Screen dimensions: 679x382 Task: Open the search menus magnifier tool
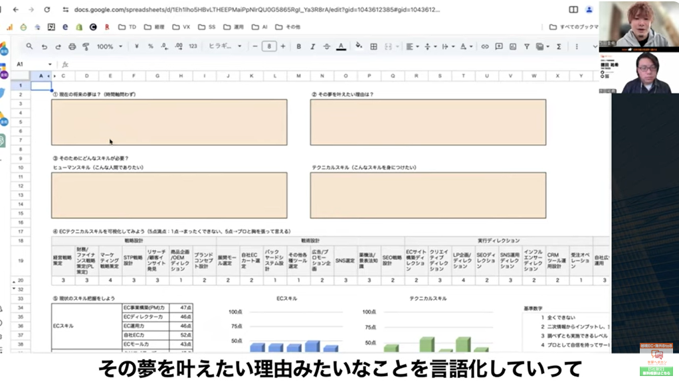pos(29,46)
